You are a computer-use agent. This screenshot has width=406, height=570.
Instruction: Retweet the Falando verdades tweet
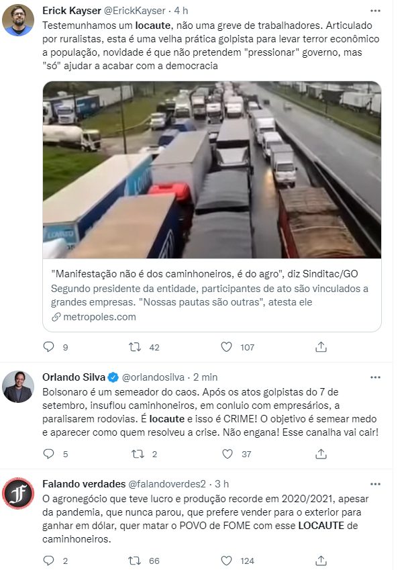[135, 560]
